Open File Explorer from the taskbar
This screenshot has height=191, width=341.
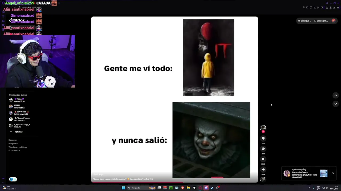[x=188, y=188]
